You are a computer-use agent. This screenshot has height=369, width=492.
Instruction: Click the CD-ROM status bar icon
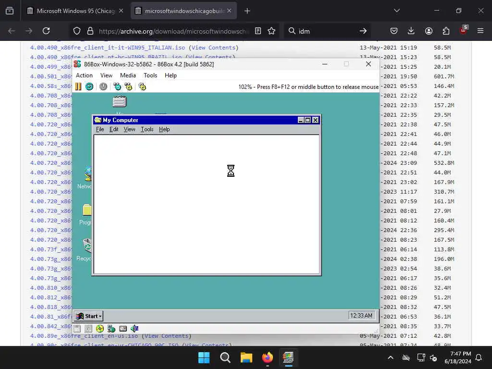pos(100,329)
